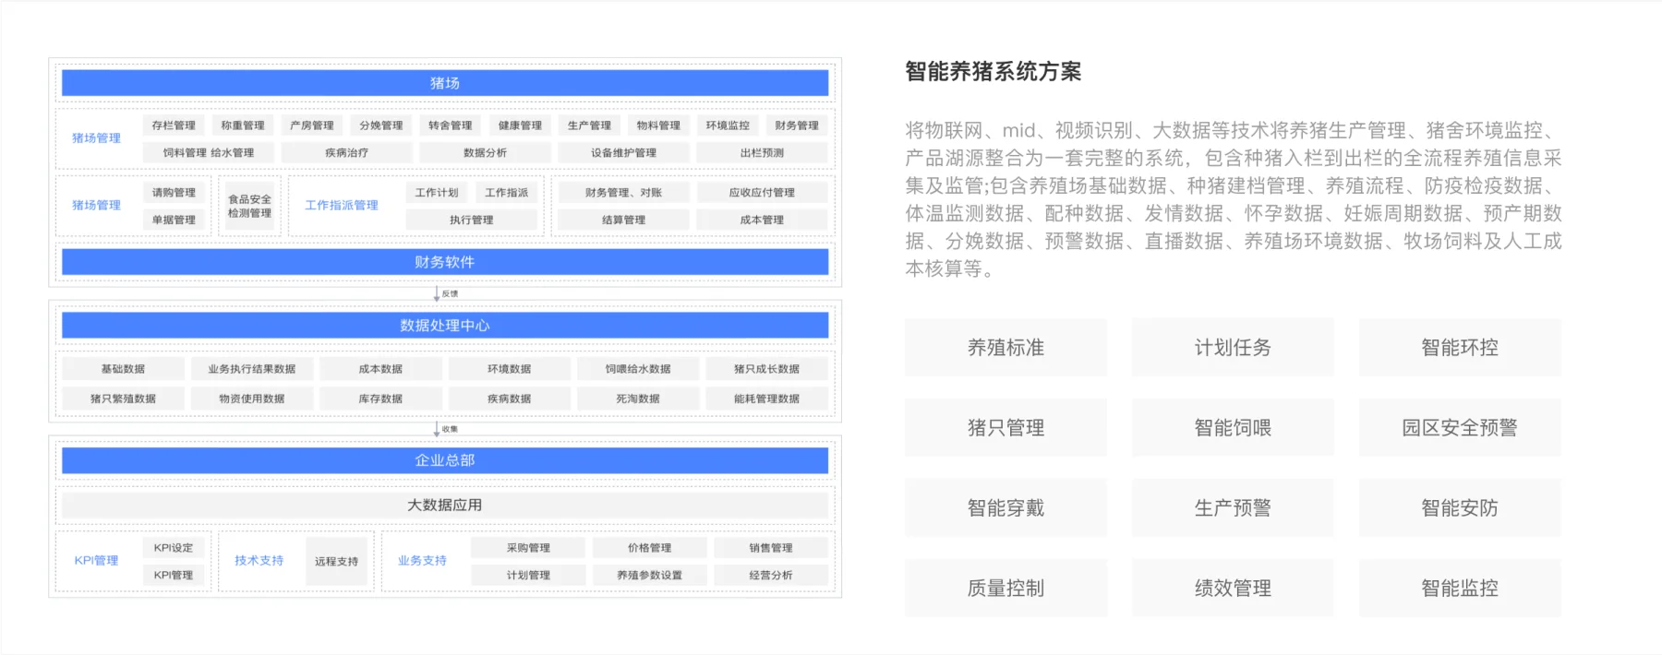Click the 请购管理 box
1662x655 pixels.
coord(174,193)
